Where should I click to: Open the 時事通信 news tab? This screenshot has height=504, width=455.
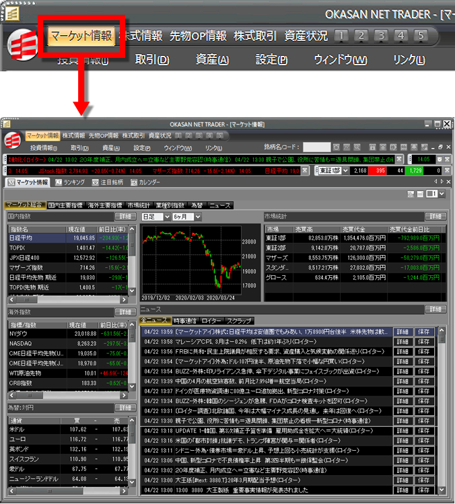pos(185,321)
